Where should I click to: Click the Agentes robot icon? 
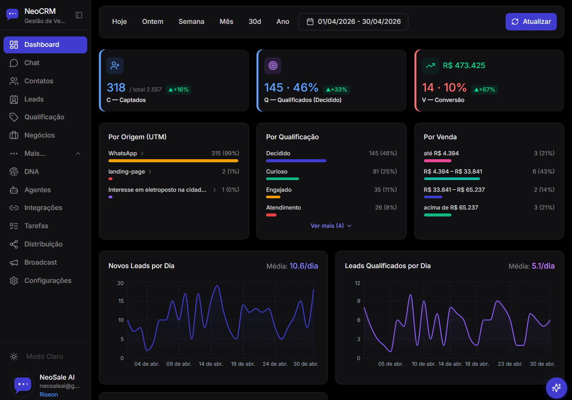click(14, 190)
